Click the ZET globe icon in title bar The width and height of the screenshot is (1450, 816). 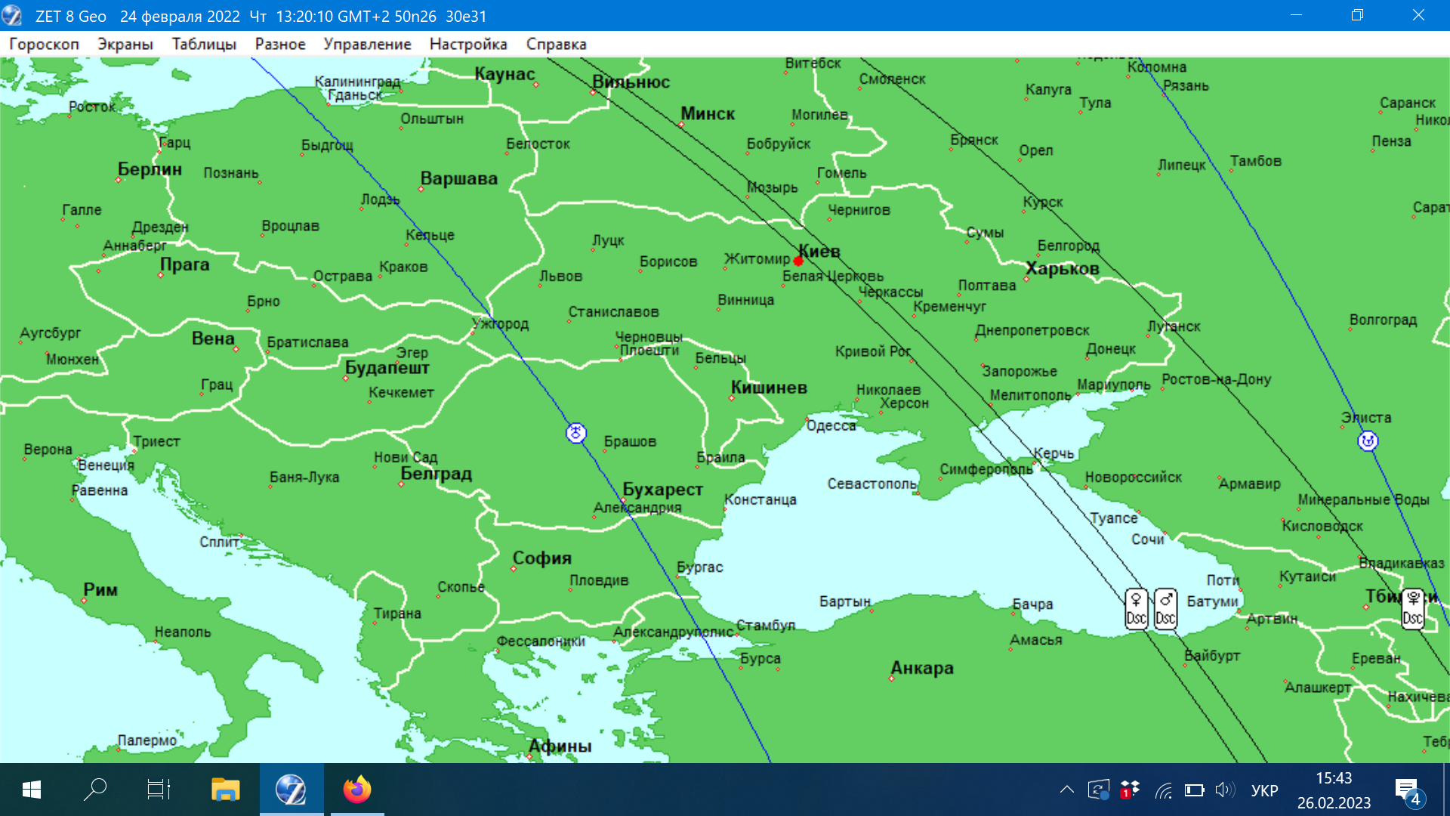point(13,16)
